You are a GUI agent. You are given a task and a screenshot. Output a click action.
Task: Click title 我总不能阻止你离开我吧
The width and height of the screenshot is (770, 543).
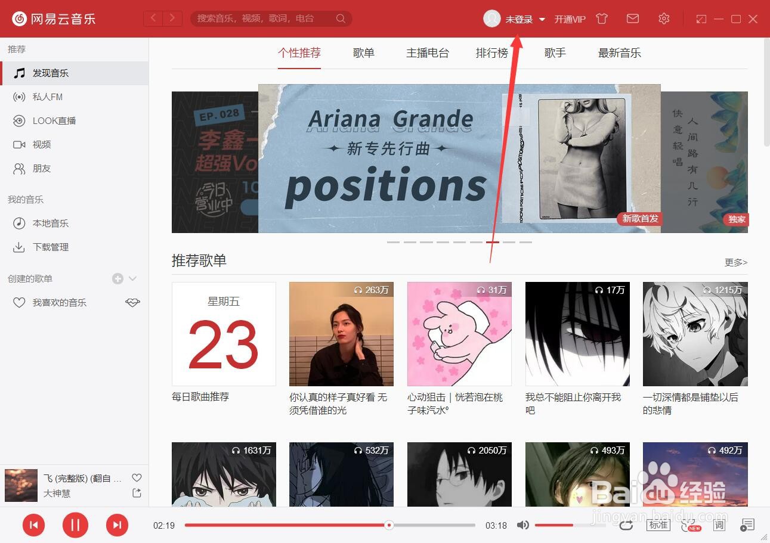(x=573, y=404)
